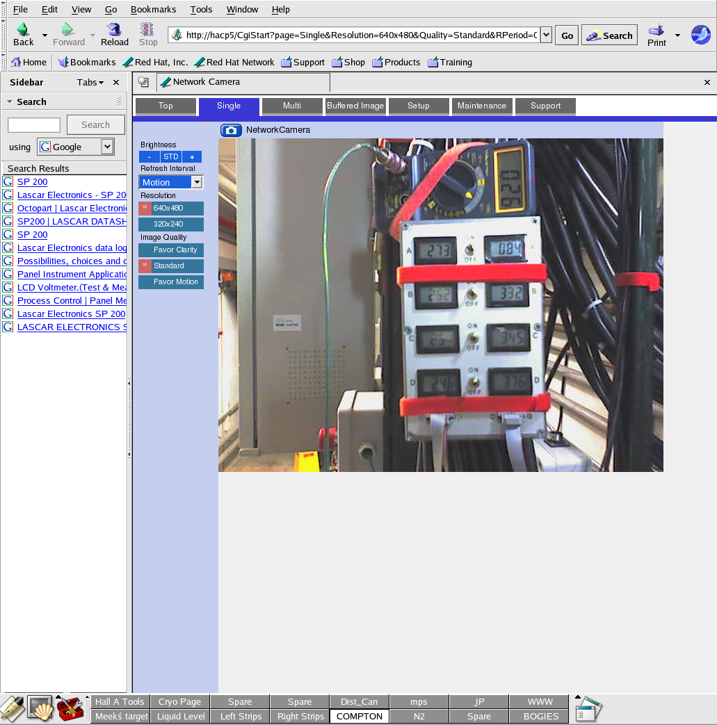Open the Maintenance tab
Viewport: 717px width, 725px height.
482,106
